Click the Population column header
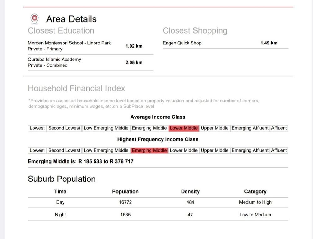This screenshot has height=239, width=313. click(125, 191)
